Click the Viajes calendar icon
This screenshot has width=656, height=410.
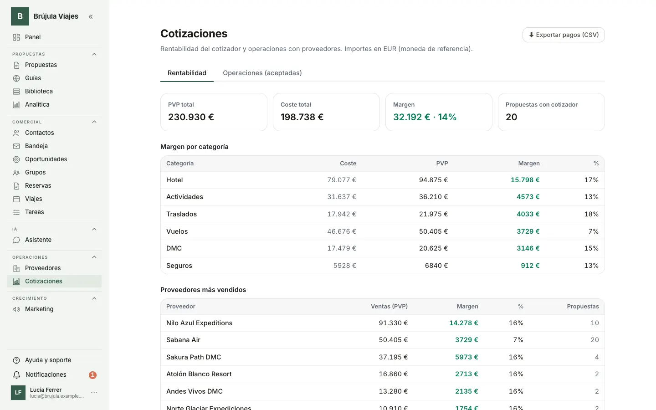click(16, 199)
